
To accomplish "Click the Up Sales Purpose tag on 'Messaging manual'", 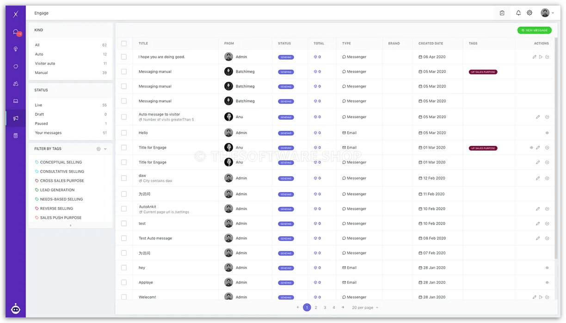I will (483, 72).
